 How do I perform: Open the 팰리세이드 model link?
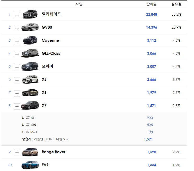tap(51, 14)
